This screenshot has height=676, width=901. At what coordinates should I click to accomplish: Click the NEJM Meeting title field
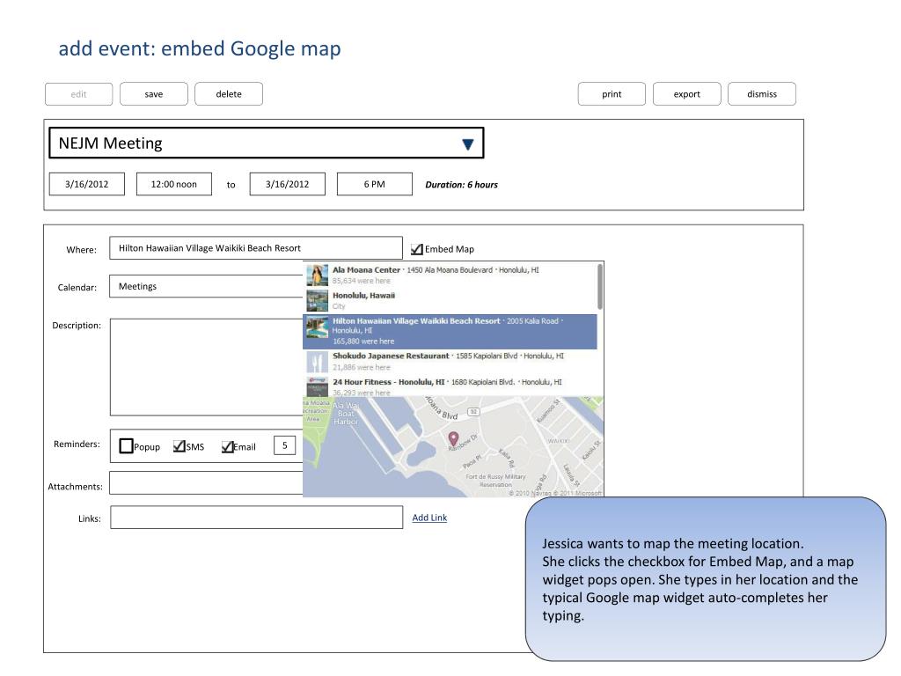(x=266, y=143)
